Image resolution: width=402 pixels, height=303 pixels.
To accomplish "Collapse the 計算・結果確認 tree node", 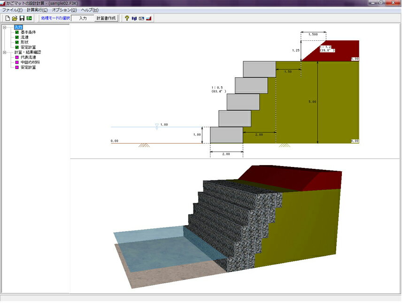I will point(4,53).
